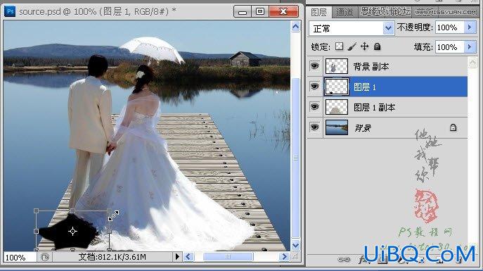Image resolution: width=483 pixels, height=271 pixels.
Task: Switch to the 图层 tab
Action: coord(318,12)
